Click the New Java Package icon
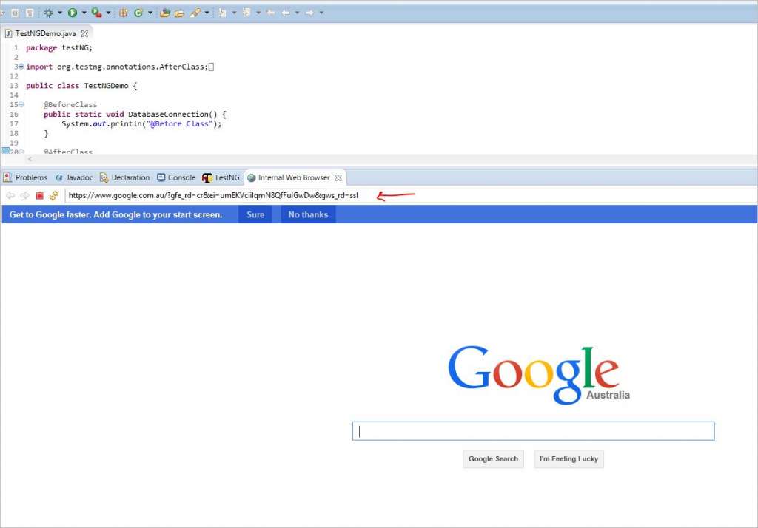This screenshot has width=758, height=528. (124, 13)
